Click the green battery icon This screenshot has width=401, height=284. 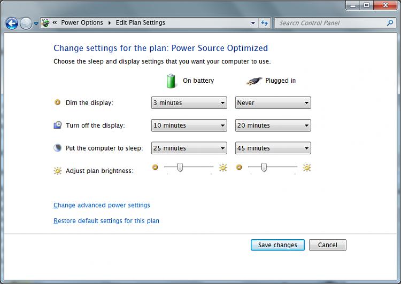(171, 81)
